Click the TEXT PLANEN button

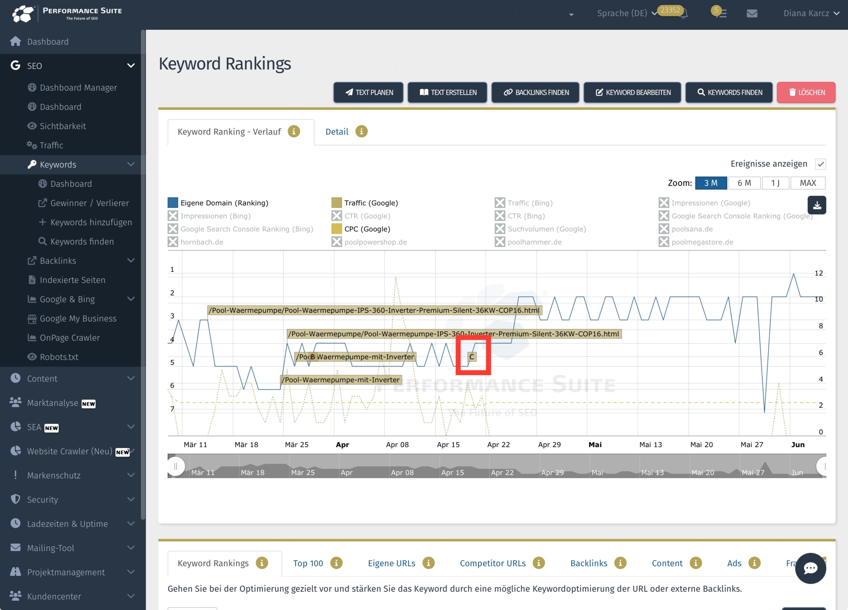368,92
